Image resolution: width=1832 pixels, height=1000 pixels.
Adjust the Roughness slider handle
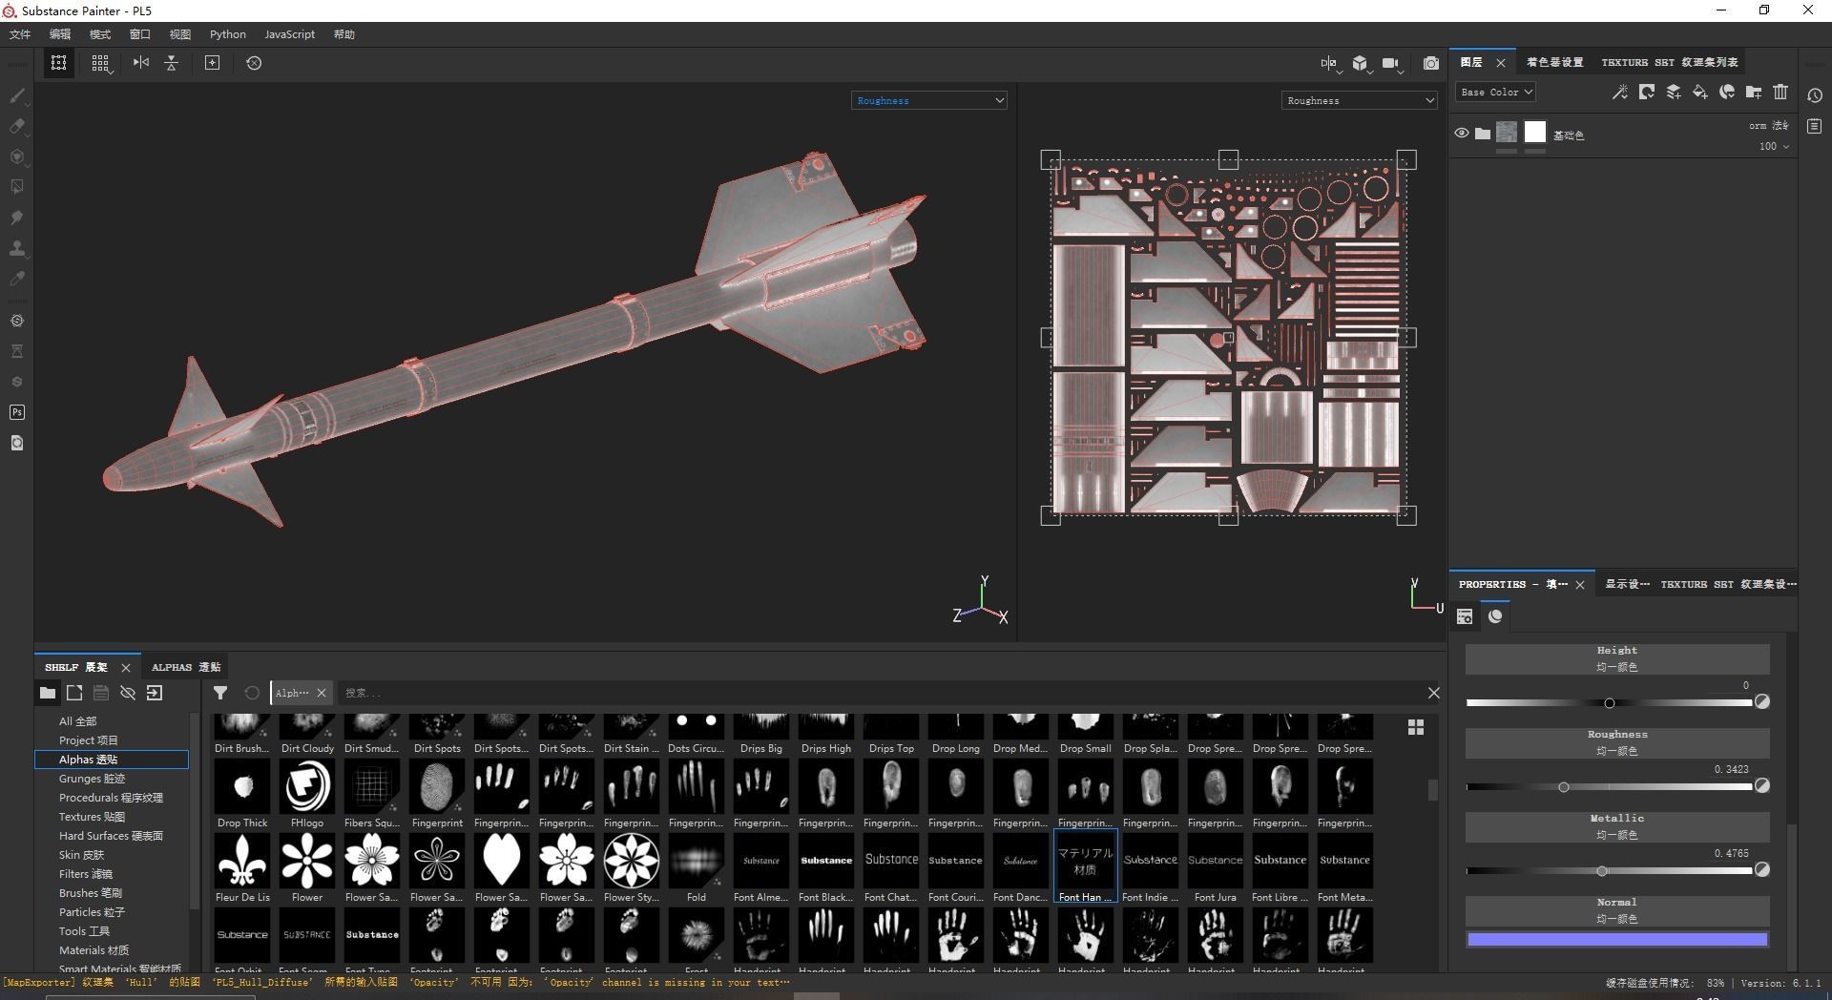coord(1564,787)
